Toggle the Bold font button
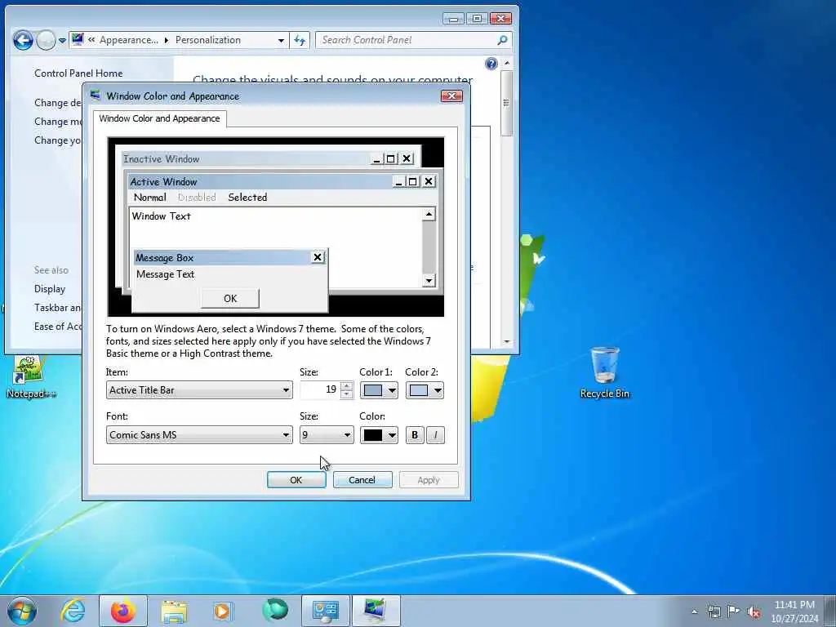This screenshot has width=836, height=627. (x=415, y=435)
